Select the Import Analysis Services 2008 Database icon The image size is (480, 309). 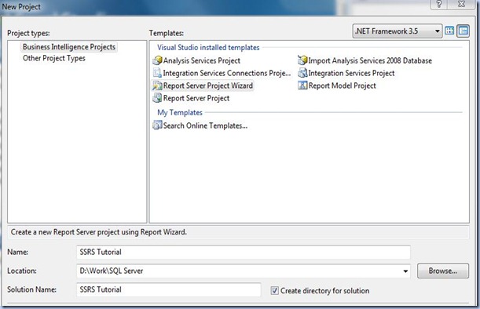(x=302, y=60)
